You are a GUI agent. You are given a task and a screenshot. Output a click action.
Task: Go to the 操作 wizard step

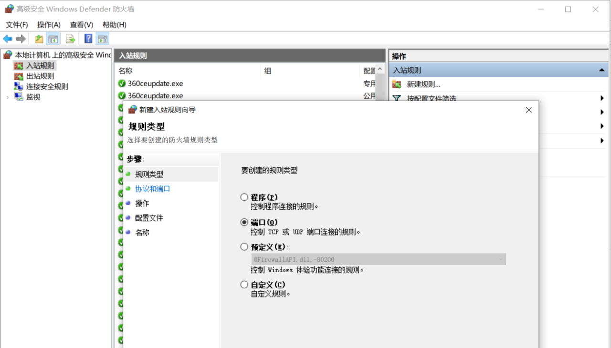tap(142, 203)
